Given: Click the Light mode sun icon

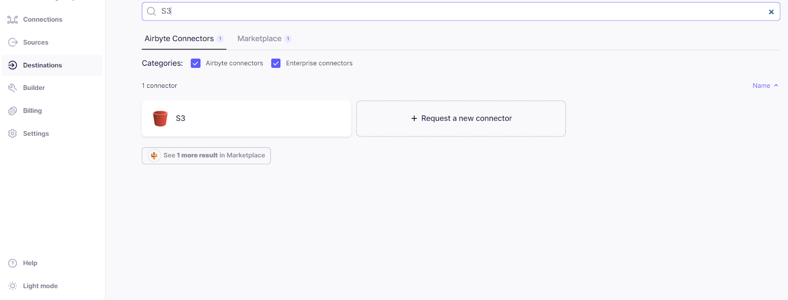Looking at the screenshot, I should [x=13, y=286].
